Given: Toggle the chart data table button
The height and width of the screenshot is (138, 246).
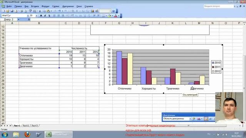Looking at the screenshot, I should 210,119.
